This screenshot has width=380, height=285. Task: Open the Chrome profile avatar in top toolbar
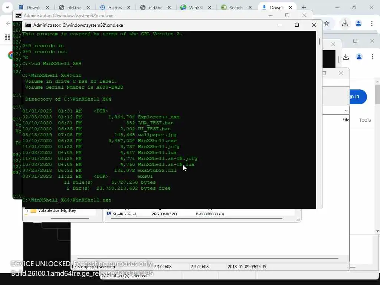(x=358, y=23)
